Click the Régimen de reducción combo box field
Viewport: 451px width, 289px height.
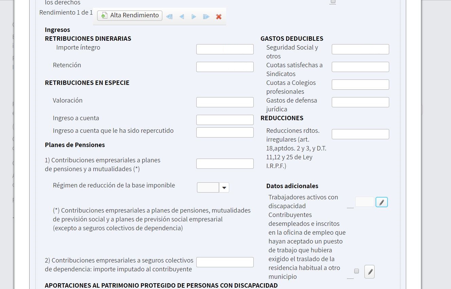(208, 187)
